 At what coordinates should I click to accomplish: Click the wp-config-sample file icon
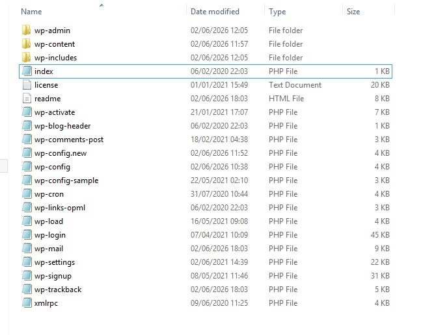point(27,180)
